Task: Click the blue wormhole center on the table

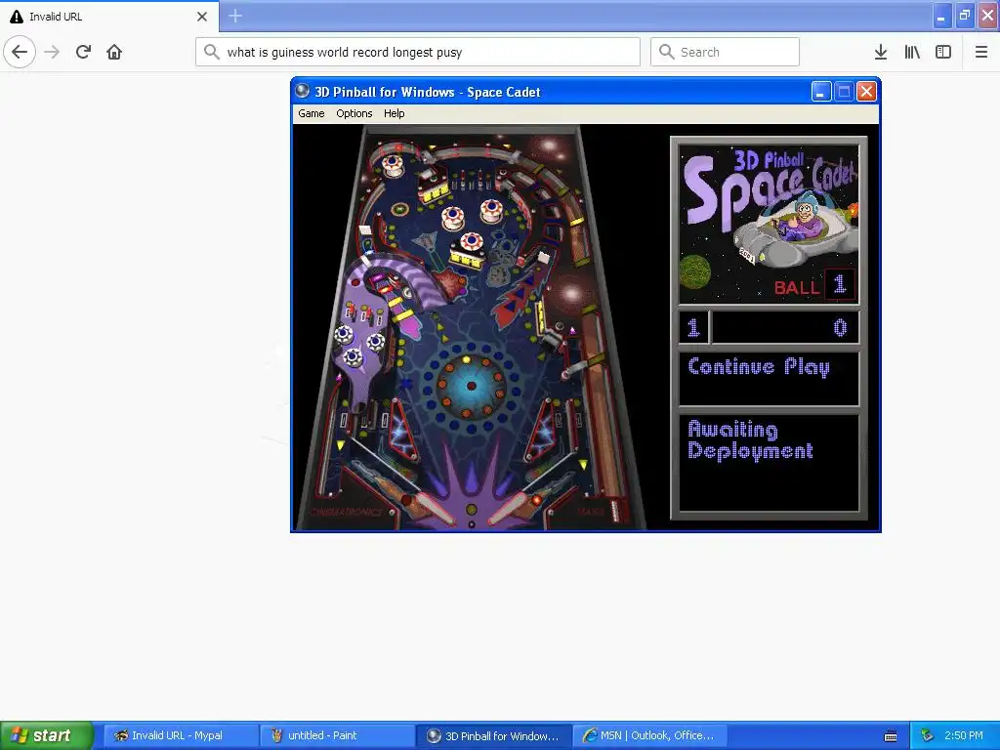Action: (x=472, y=385)
